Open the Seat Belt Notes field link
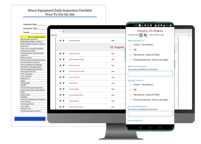The width and height of the screenshot is (201, 144). click(x=74, y=41)
